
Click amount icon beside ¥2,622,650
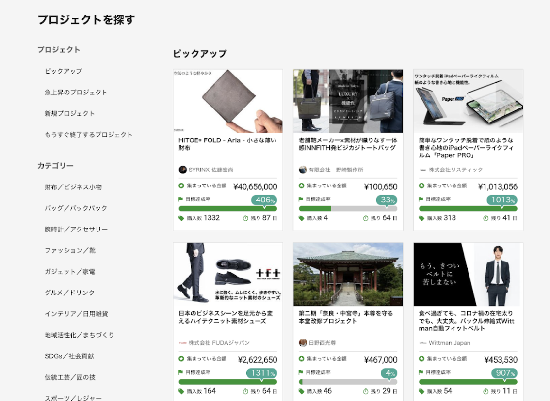181,358
